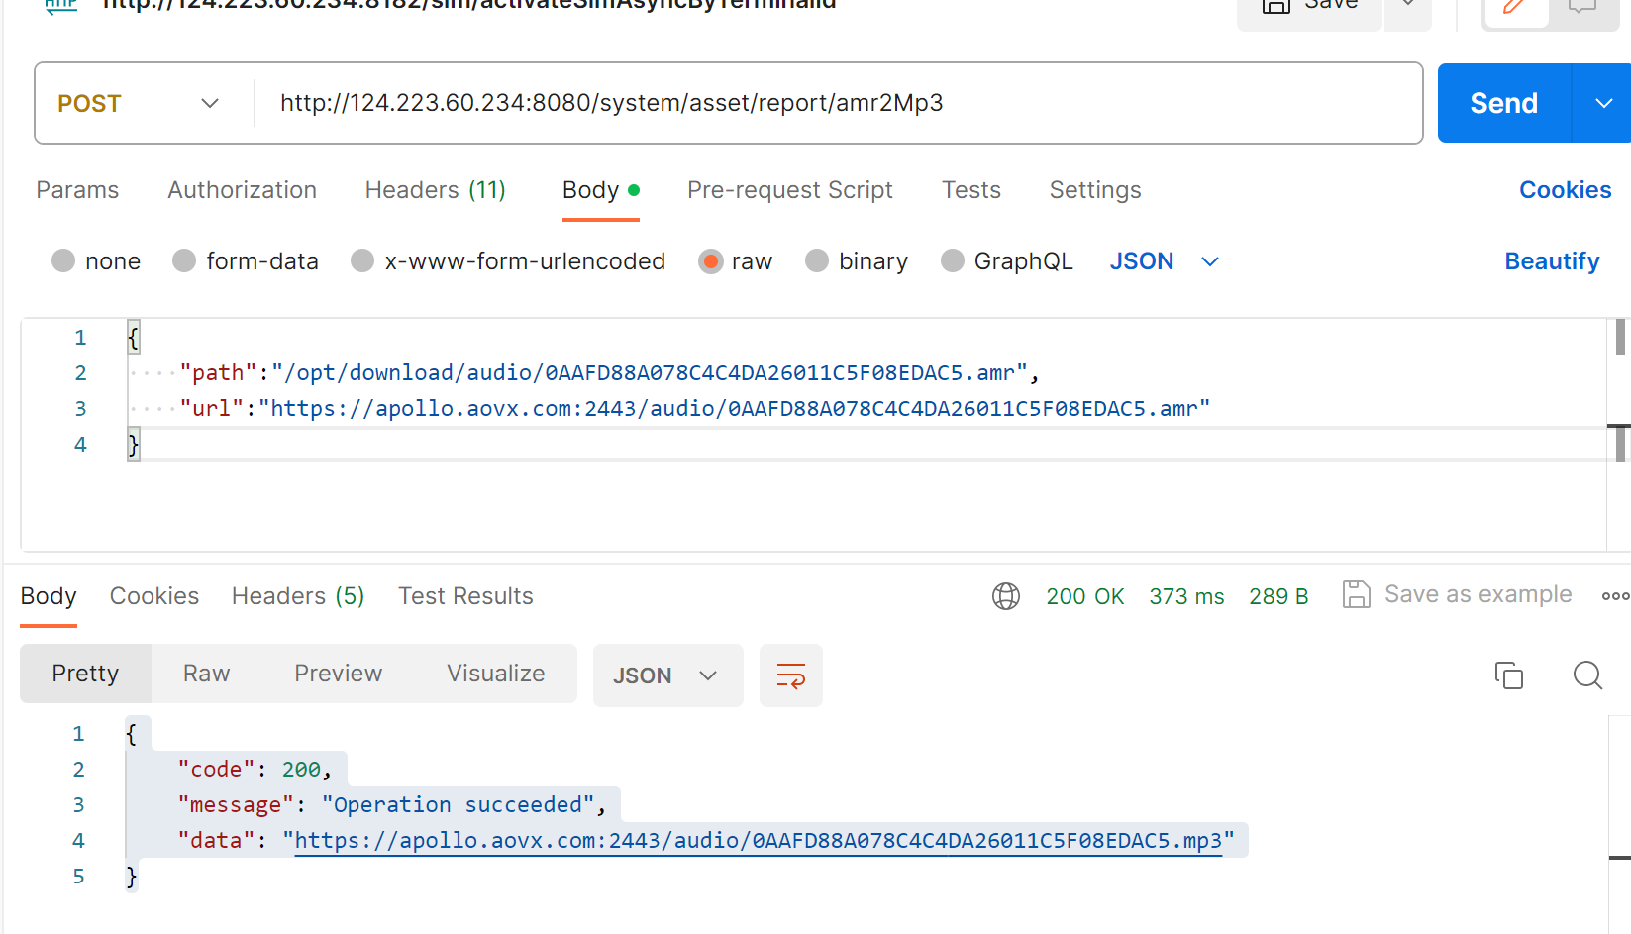Expand the Send button arrow options
This screenshot has height=934, width=1631.
(x=1603, y=103)
